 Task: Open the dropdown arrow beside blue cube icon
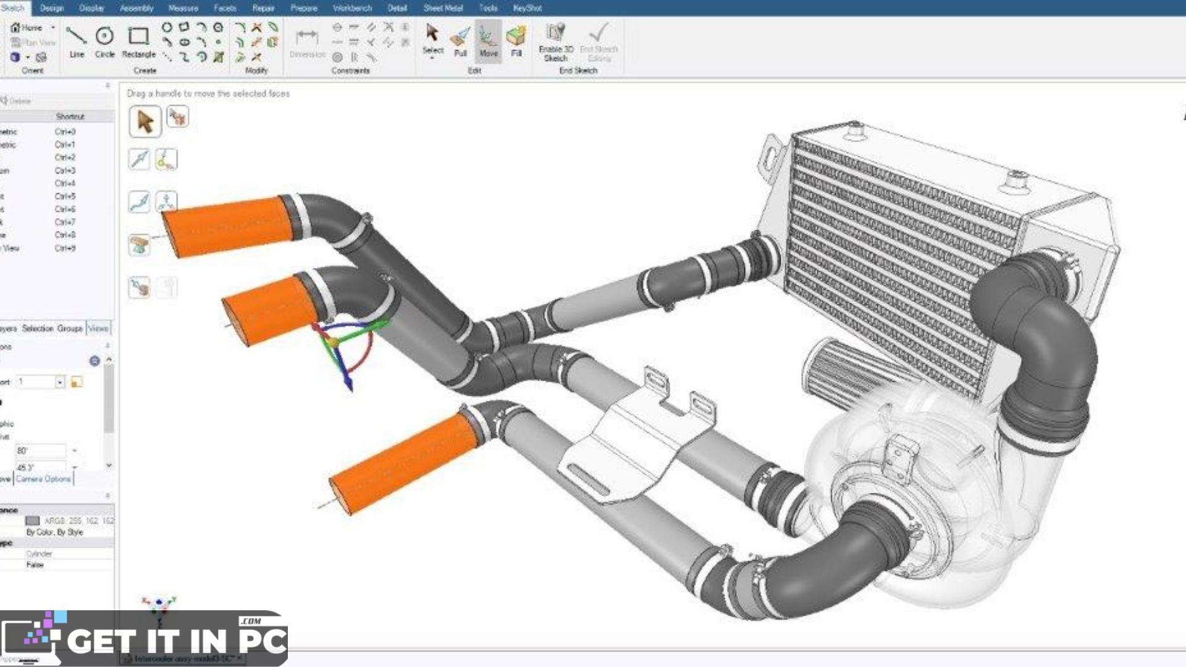(x=28, y=57)
